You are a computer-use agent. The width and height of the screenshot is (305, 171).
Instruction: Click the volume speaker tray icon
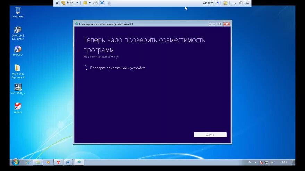pyautogui.click(x=272, y=163)
